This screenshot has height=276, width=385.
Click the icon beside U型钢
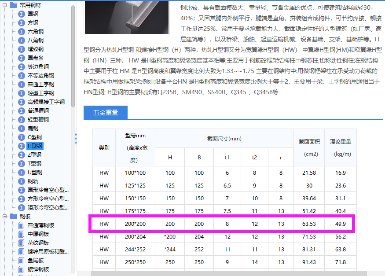(x=22, y=173)
